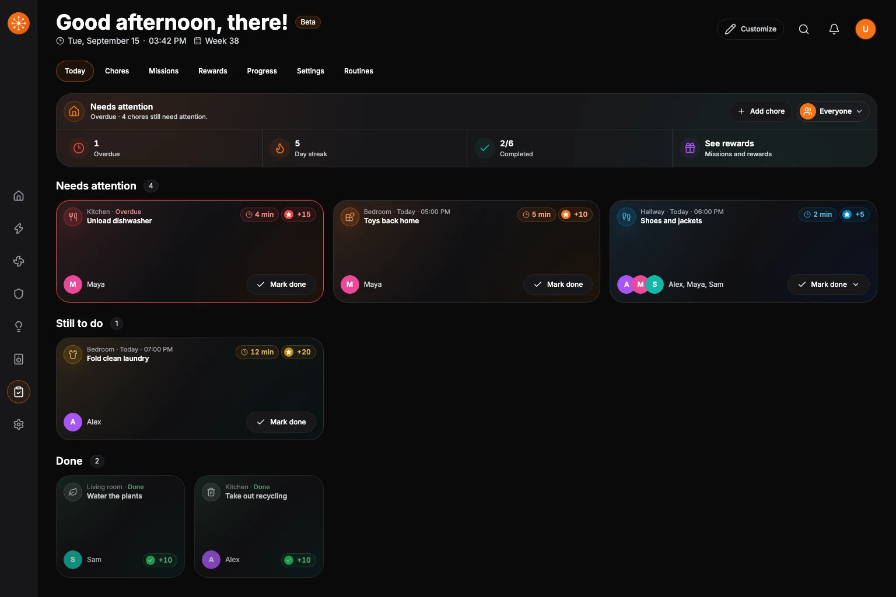The height and width of the screenshot is (597, 896).
Task: Click the 2/6 Completed stat tile
Action: pyautogui.click(x=570, y=148)
